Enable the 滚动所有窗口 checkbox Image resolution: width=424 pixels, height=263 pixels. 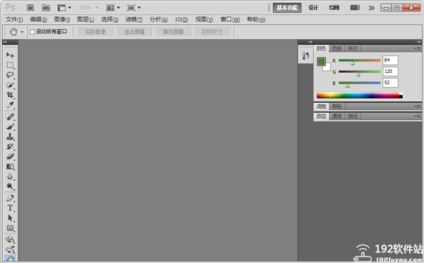point(33,32)
